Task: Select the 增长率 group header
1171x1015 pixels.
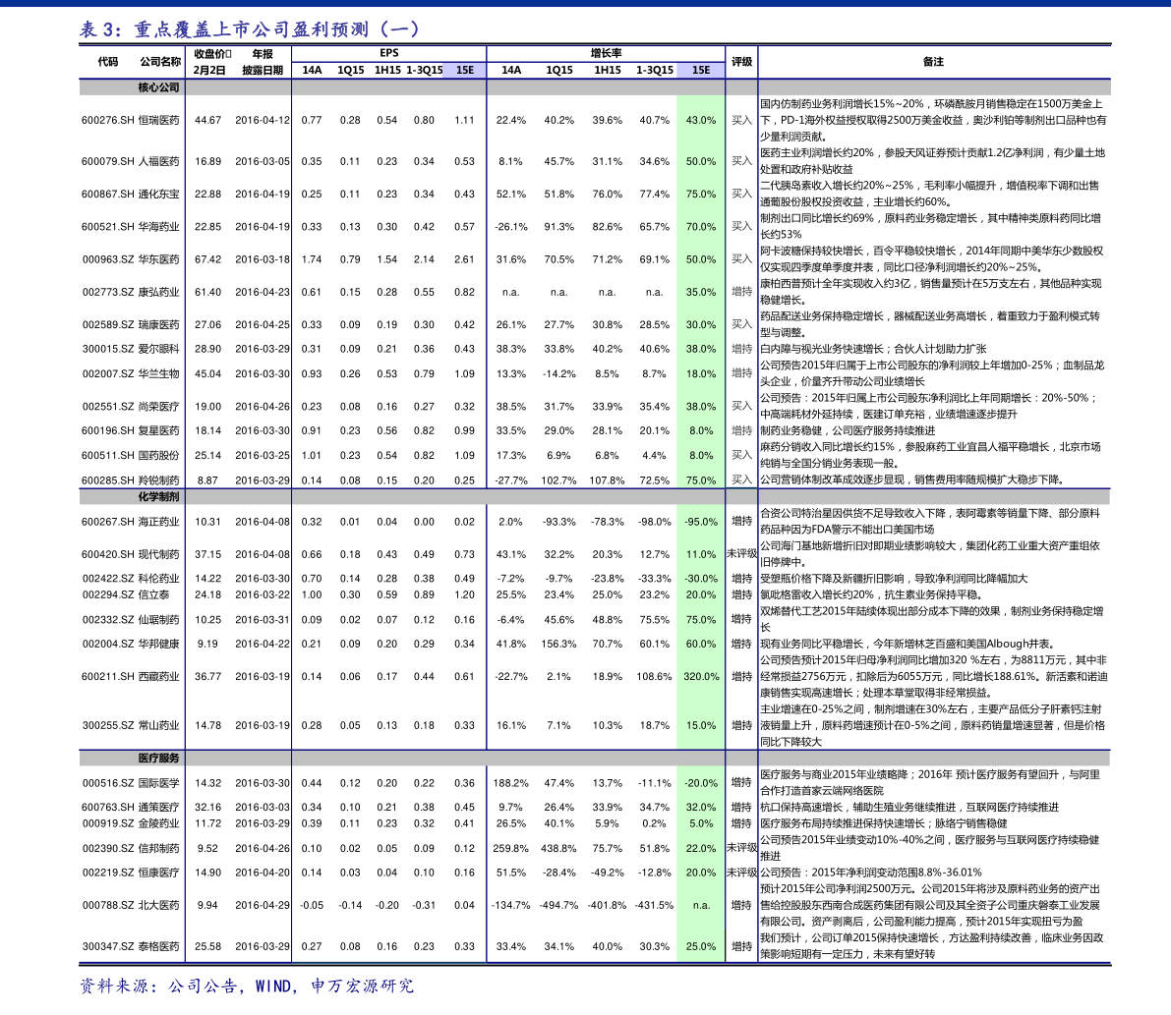Action: [606, 53]
